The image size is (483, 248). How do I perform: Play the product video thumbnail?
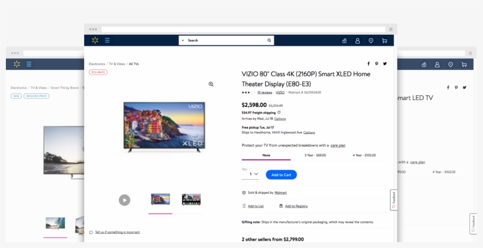[124, 200]
